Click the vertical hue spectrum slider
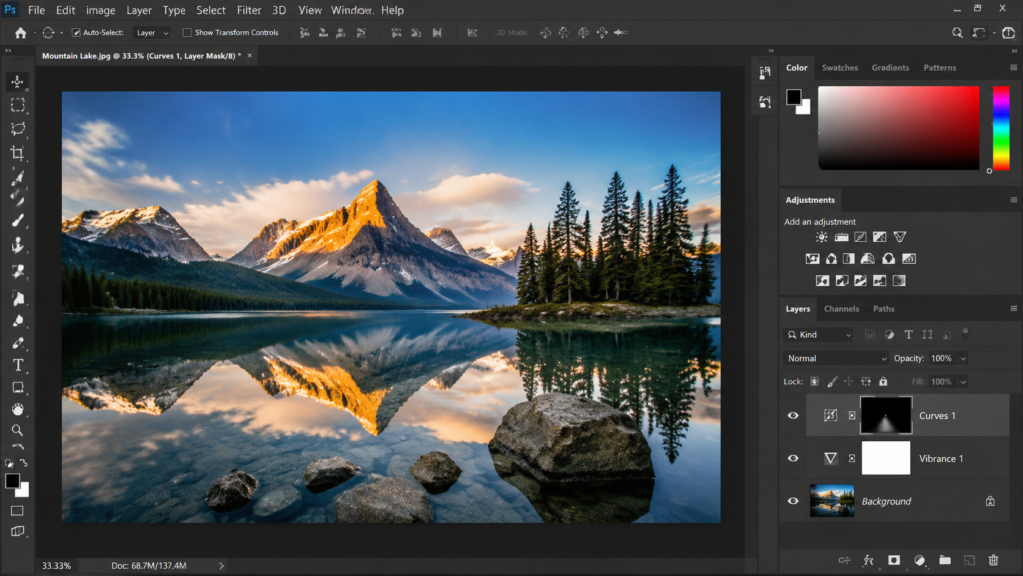 click(x=1001, y=129)
